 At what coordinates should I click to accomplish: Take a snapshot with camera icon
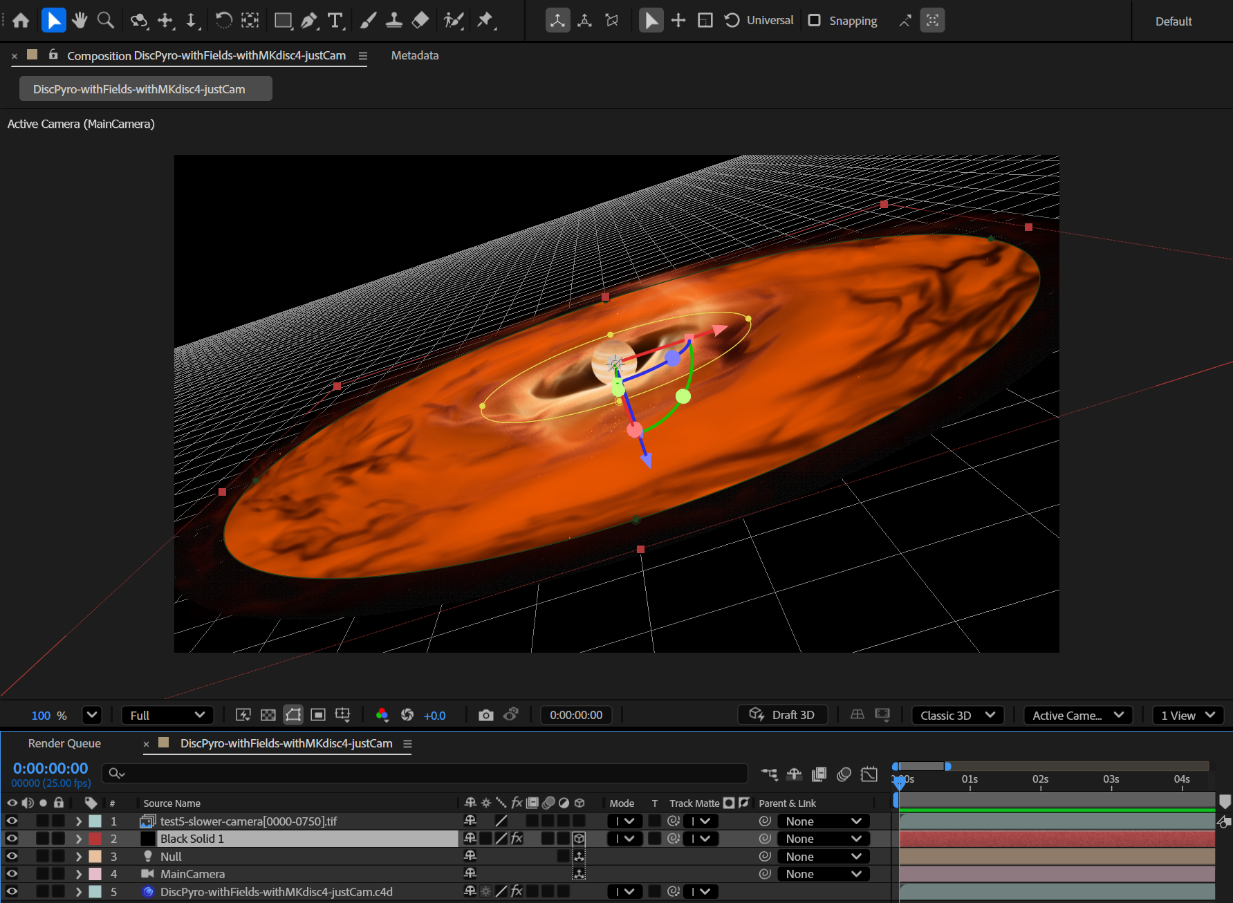point(485,715)
